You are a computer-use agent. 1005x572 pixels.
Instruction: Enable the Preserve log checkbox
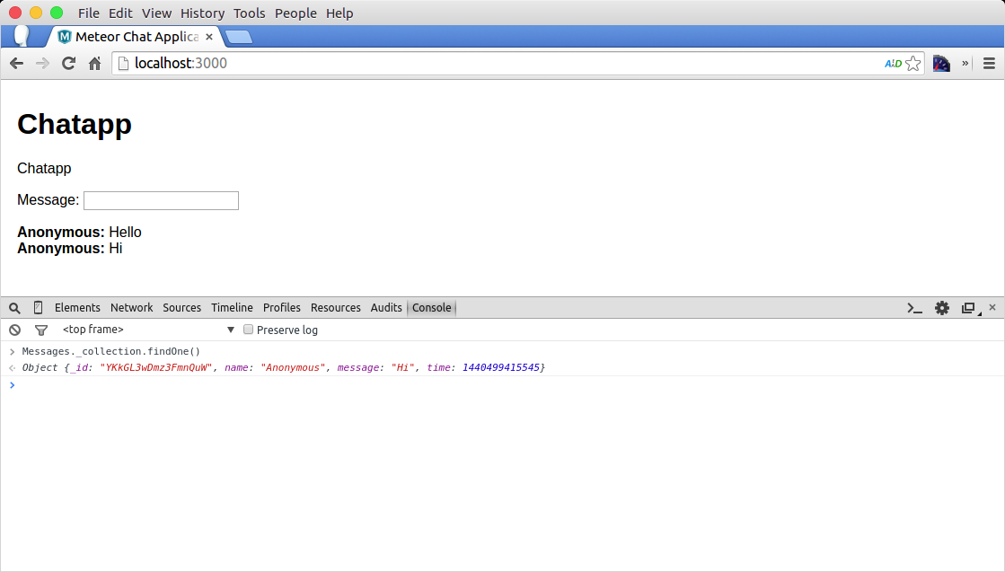(249, 330)
